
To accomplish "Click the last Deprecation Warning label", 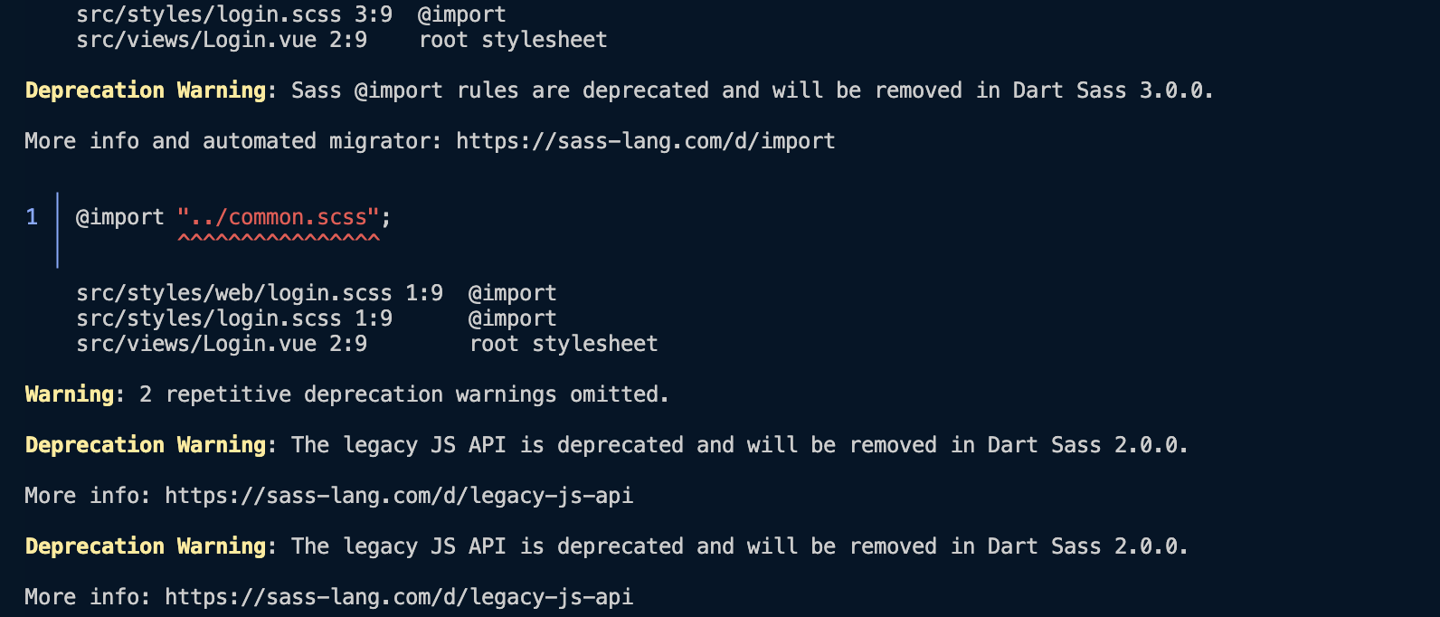I will coord(146,546).
